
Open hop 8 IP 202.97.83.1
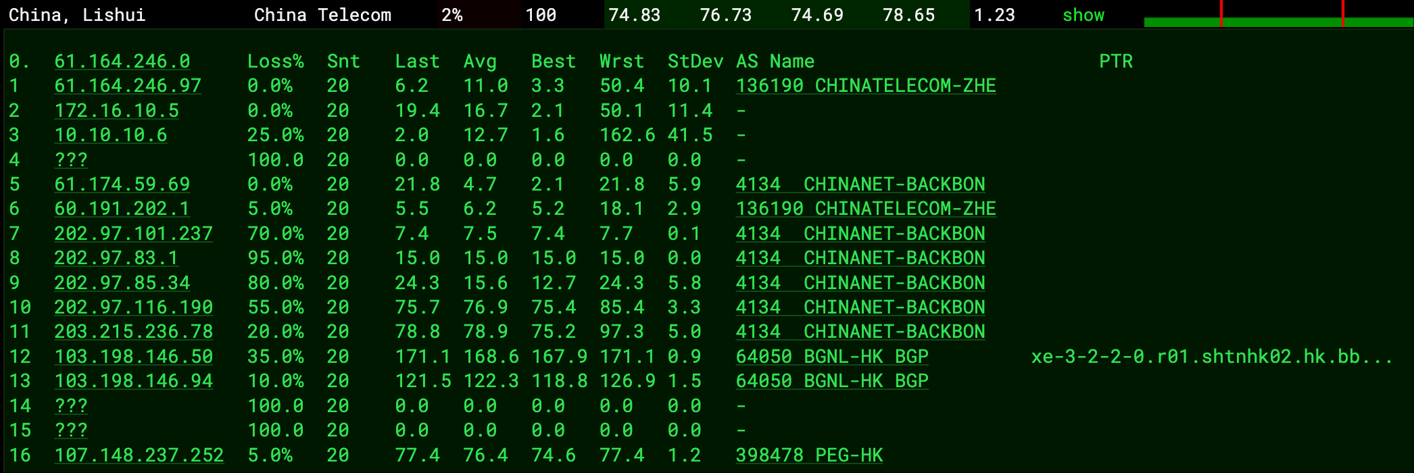(x=117, y=258)
